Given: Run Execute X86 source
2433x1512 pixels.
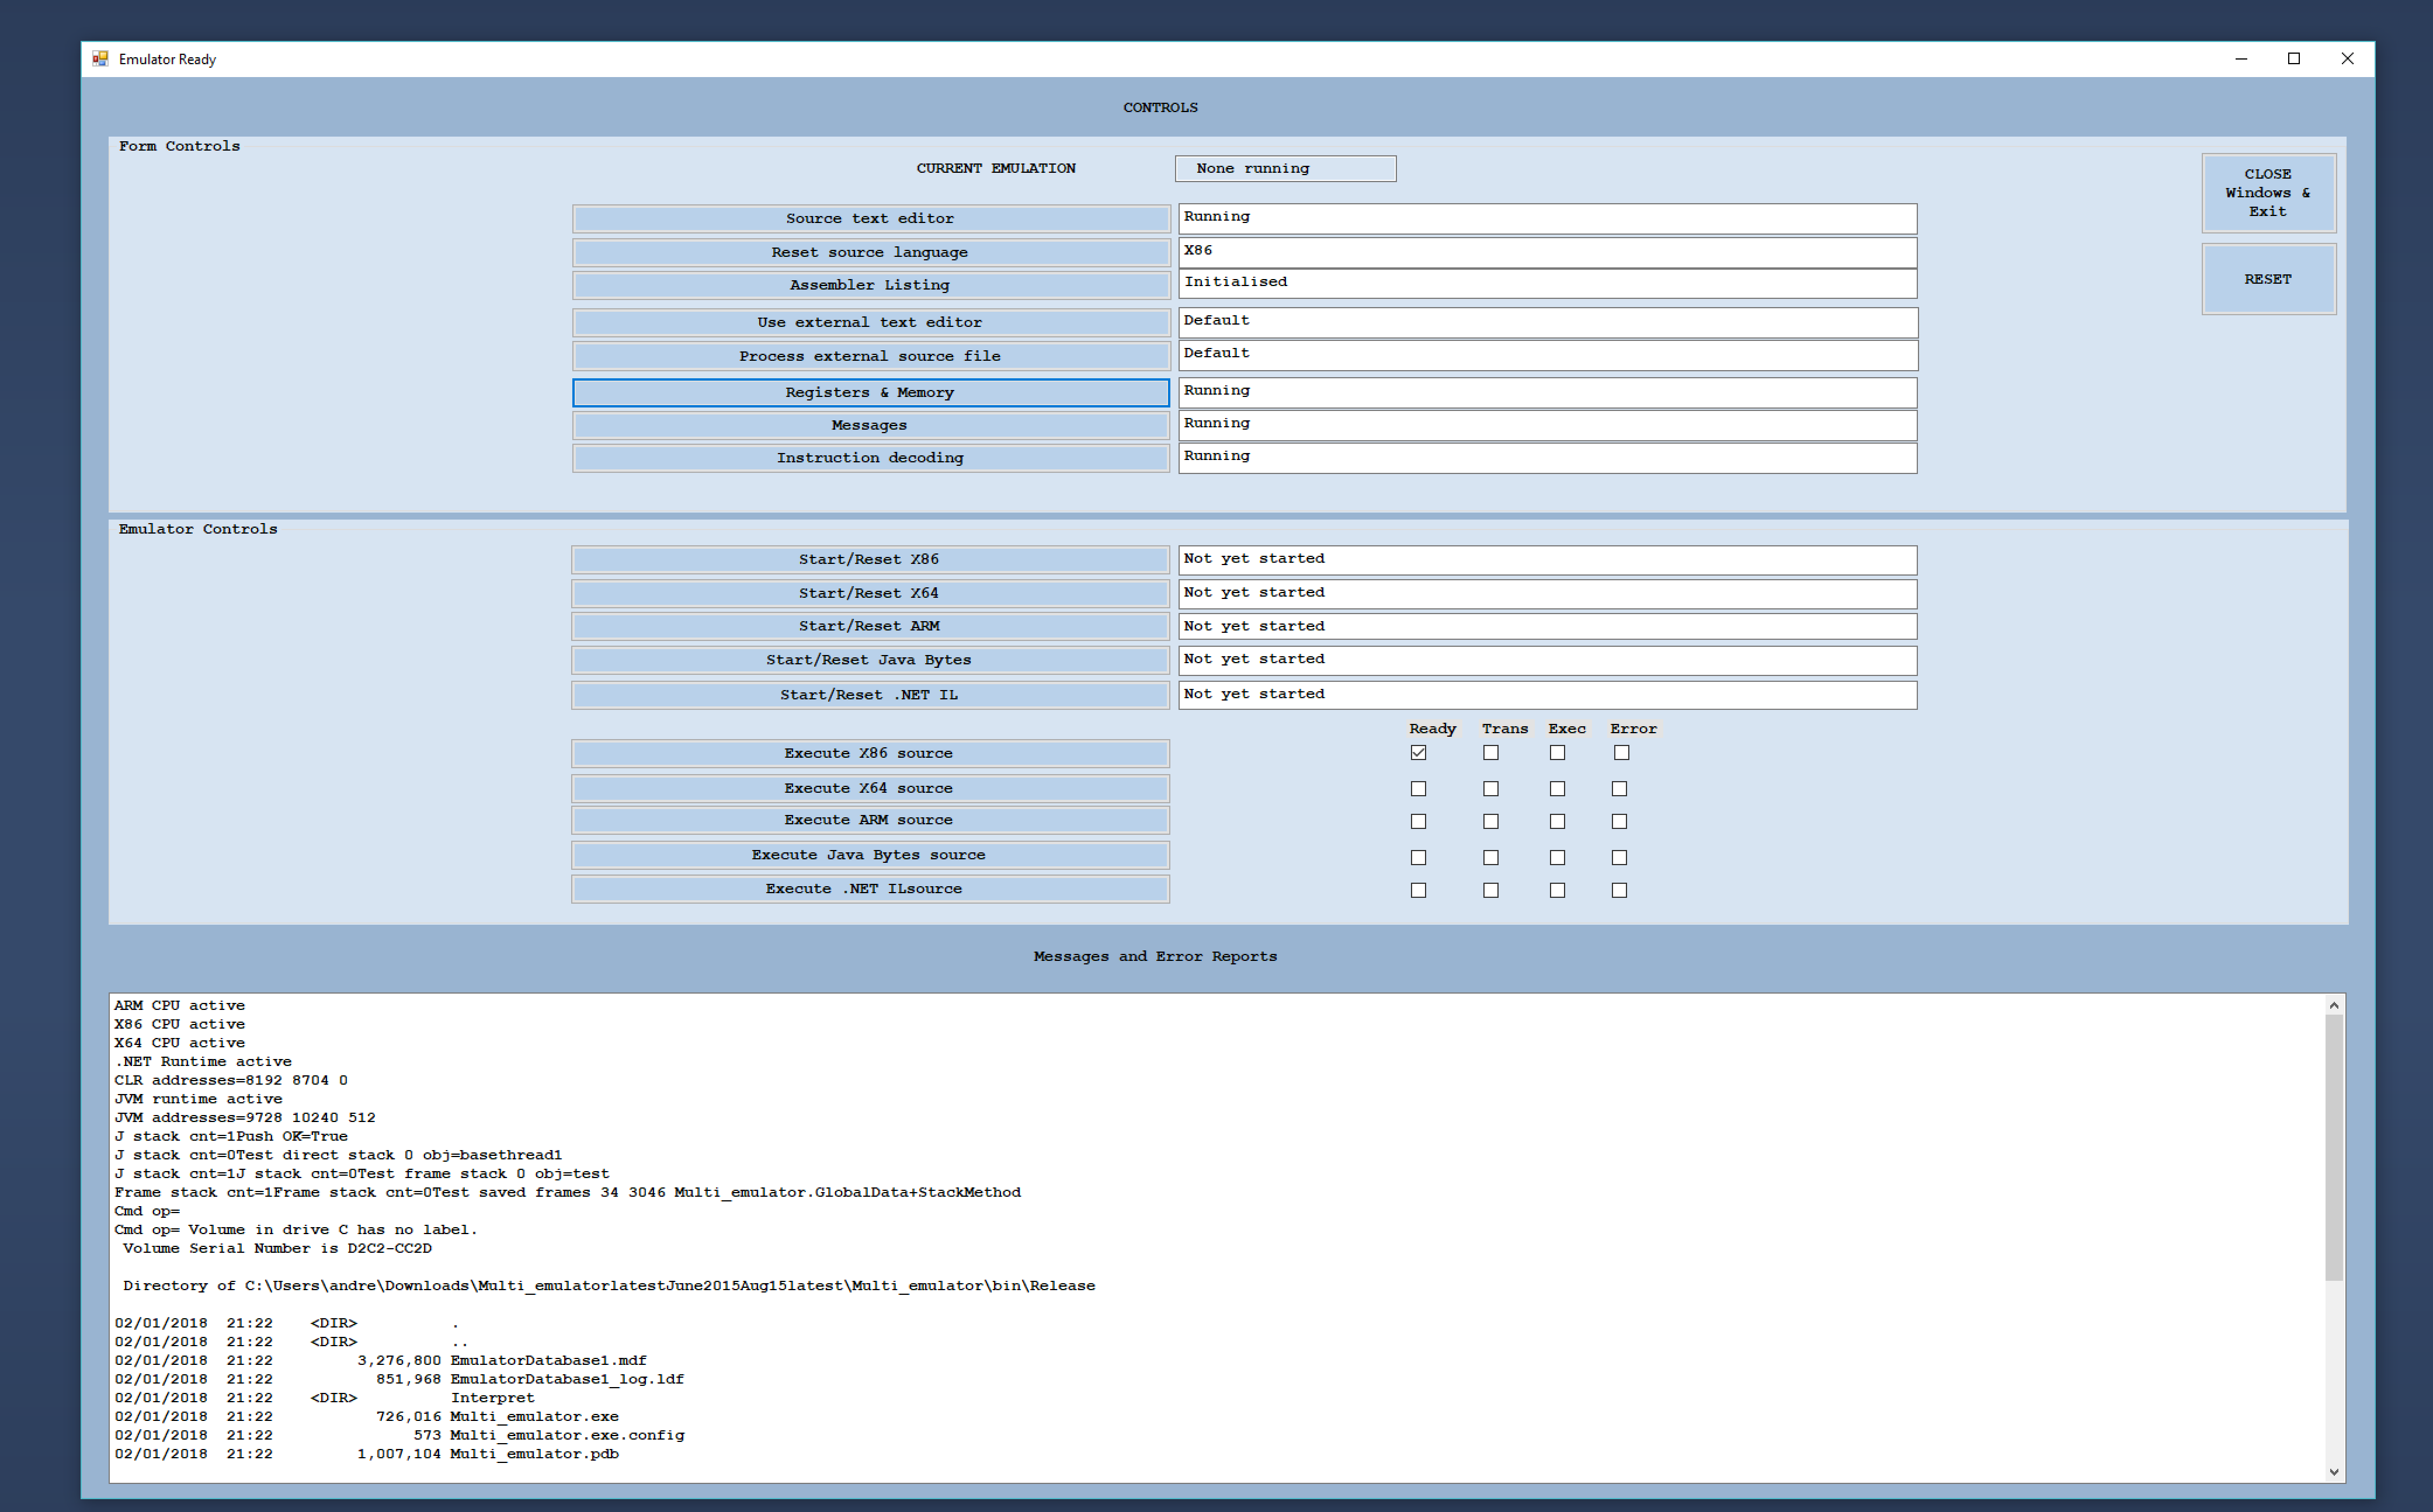Looking at the screenshot, I should (870, 753).
